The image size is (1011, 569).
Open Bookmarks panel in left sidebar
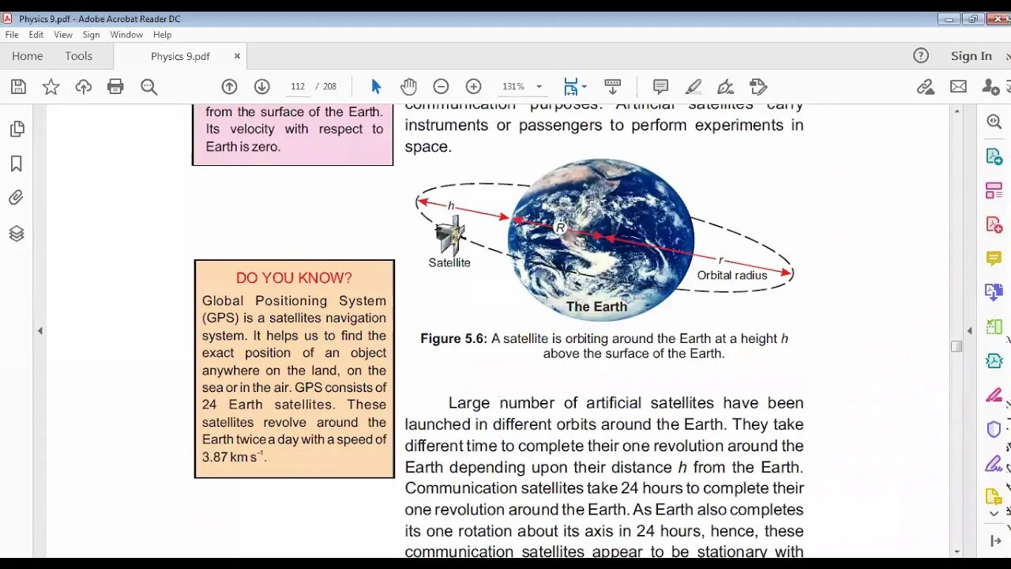point(17,164)
